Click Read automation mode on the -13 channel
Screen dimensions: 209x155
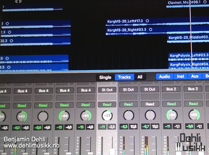[x=64, y=105]
